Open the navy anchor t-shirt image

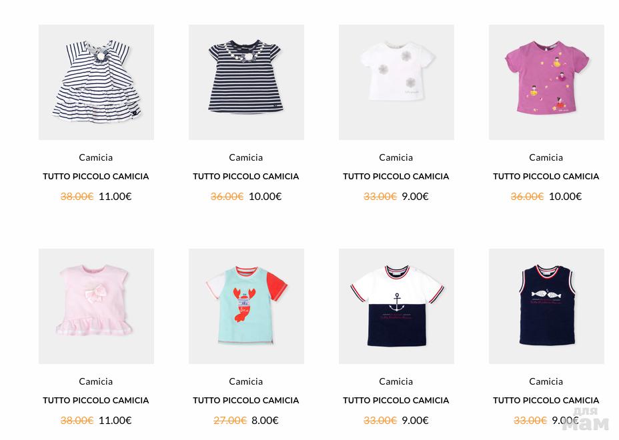click(x=396, y=306)
